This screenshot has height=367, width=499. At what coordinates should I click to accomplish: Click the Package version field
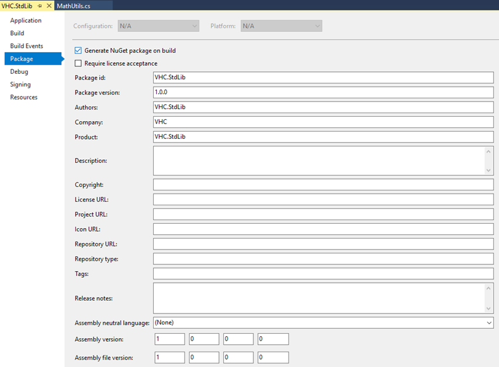click(323, 92)
